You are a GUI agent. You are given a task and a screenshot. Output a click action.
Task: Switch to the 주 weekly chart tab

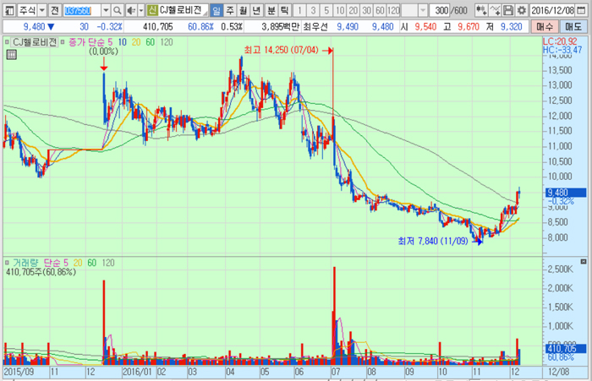click(230, 11)
